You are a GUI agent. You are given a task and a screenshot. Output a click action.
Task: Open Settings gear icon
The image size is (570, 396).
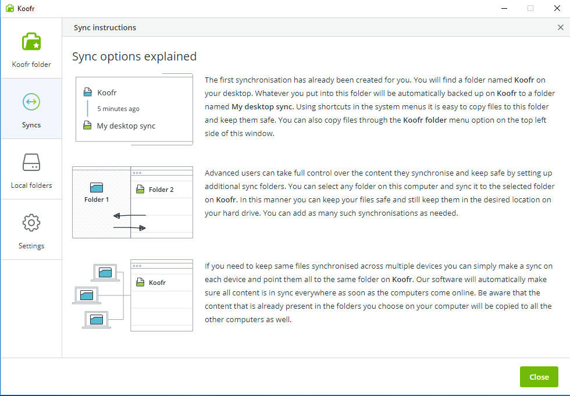click(31, 223)
